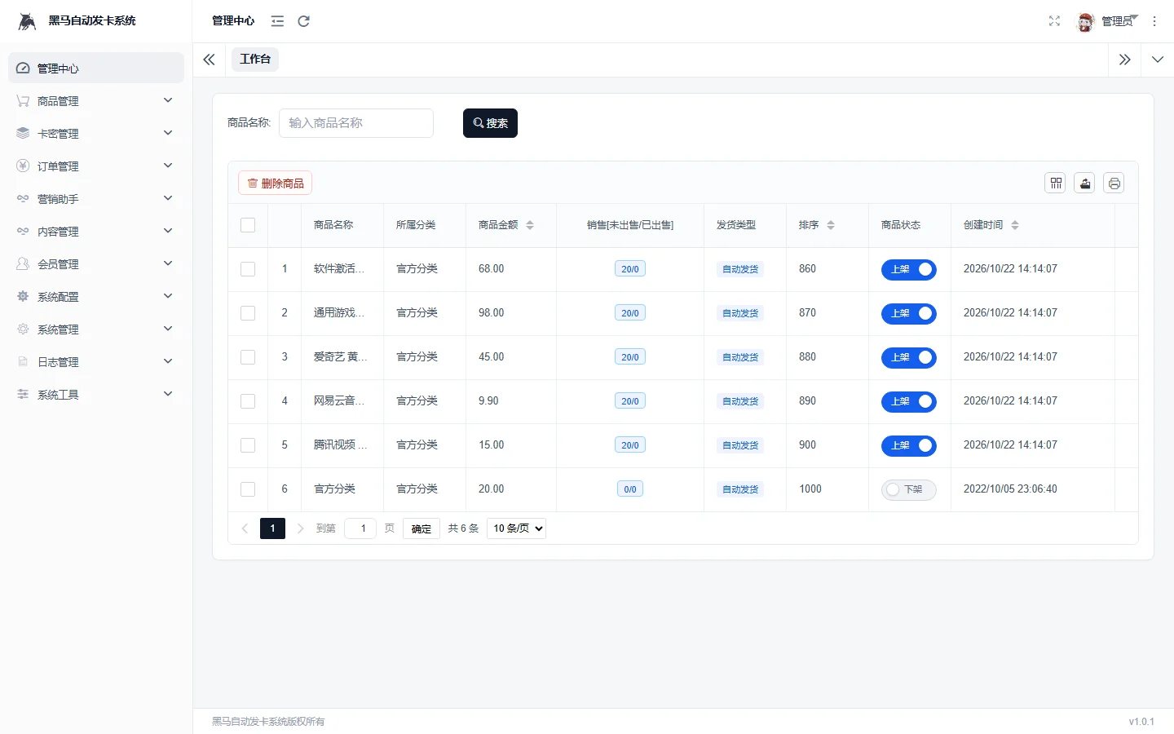Click the go-to page number input

360,528
